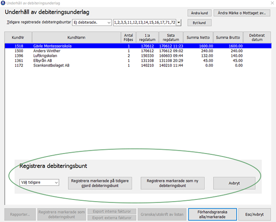The height and width of the screenshot is (222, 276).
Task: Click Registrera markerade på tidigare gjord debiteringsbunt
Action: [x=100, y=183]
